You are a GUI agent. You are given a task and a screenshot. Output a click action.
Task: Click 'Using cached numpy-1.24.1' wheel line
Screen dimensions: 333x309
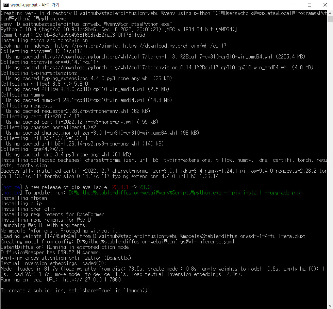point(89,100)
